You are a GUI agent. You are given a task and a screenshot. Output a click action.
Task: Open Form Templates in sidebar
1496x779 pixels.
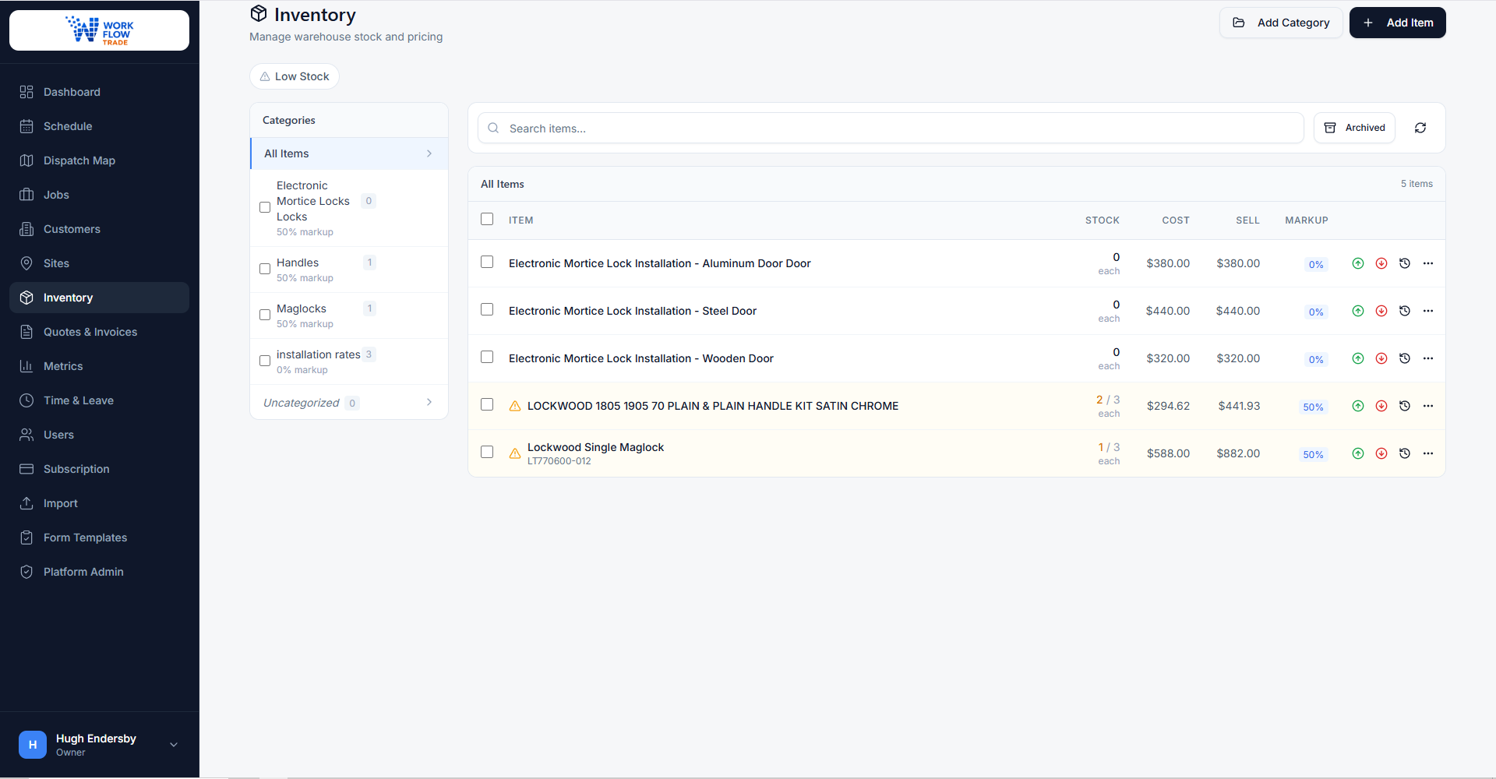[99, 538]
